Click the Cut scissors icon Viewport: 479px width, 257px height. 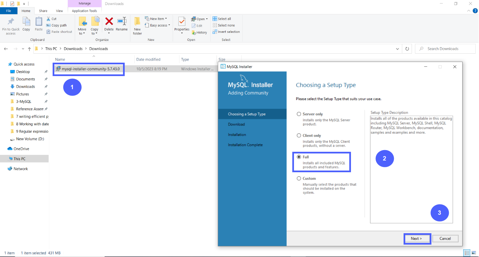(49, 19)
